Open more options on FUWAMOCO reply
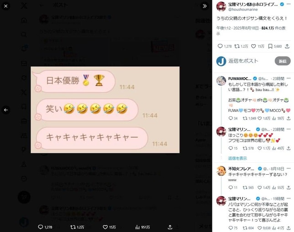Viewport: 294px width, 232px height. [x=289, y=78]
